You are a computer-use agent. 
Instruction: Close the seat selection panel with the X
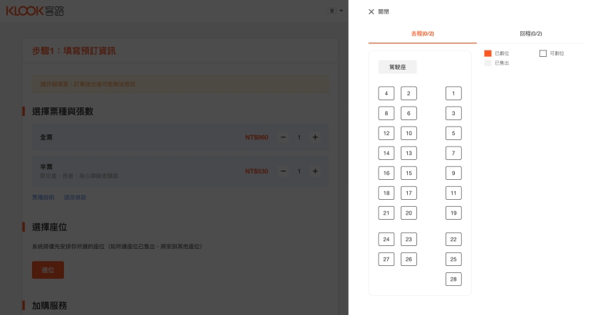(371, 12)
